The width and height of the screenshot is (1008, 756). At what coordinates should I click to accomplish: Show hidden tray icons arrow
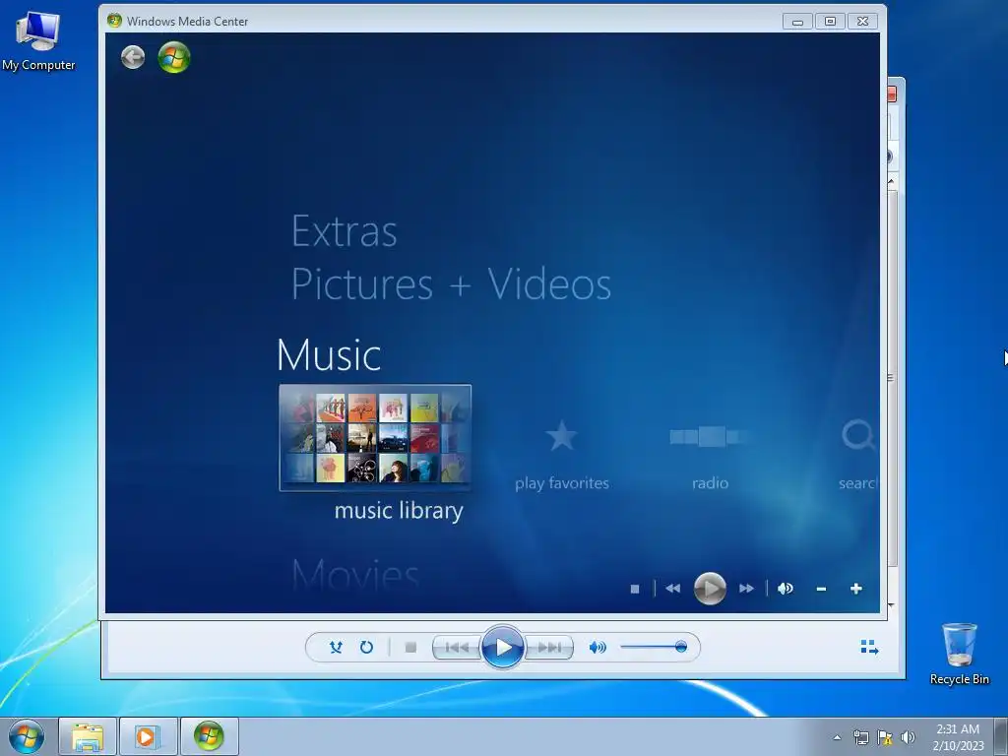[x=837, y=737]
